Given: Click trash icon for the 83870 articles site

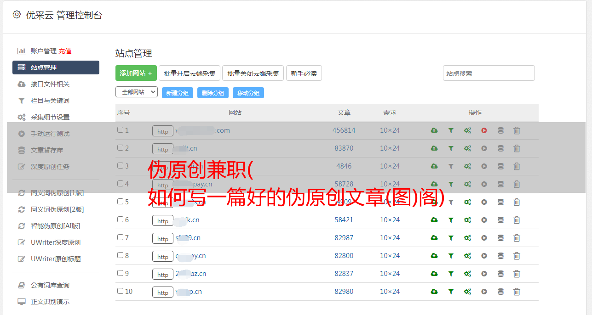Looking at the screenshot, I should (517, 148).
